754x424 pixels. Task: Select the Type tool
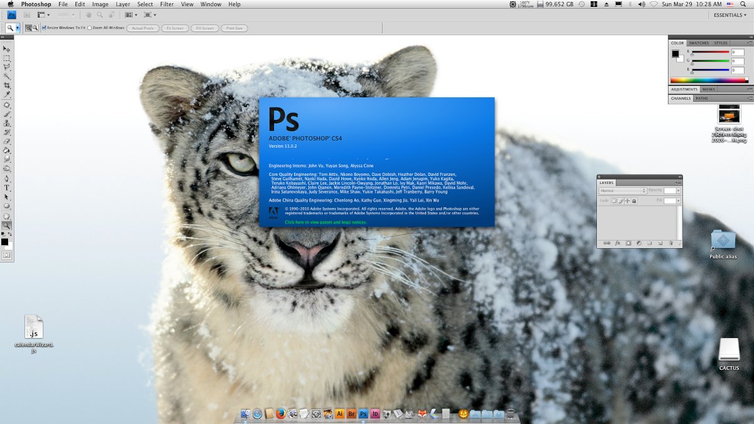coord(7,188)
